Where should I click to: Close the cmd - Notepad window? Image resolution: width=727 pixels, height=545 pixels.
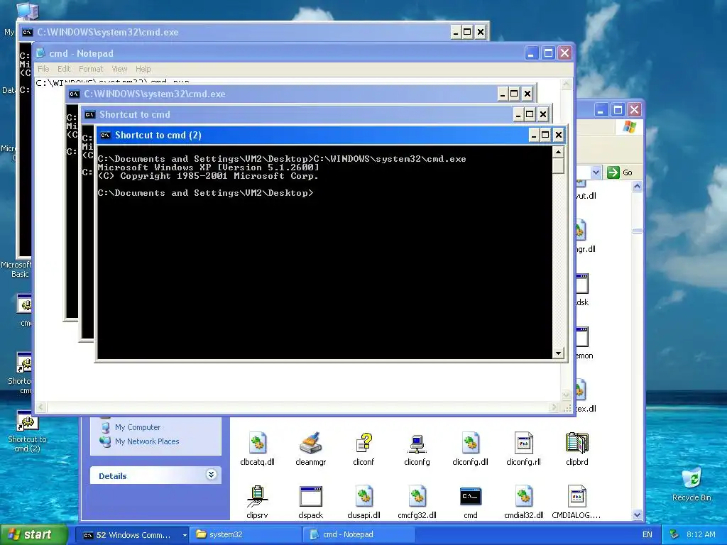tap(564, 53)
